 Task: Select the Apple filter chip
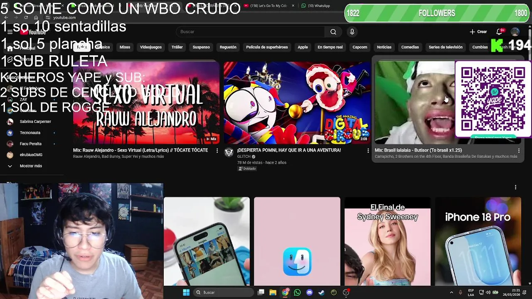coord(303,47)
